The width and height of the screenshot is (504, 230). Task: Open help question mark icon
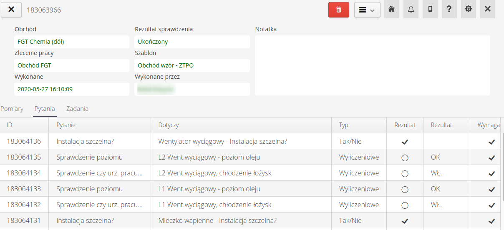449,9
